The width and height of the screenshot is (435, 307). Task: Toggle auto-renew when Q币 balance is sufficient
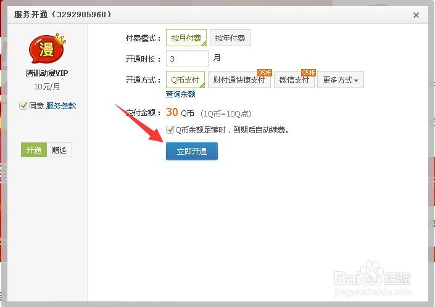(x=170, y=129)
